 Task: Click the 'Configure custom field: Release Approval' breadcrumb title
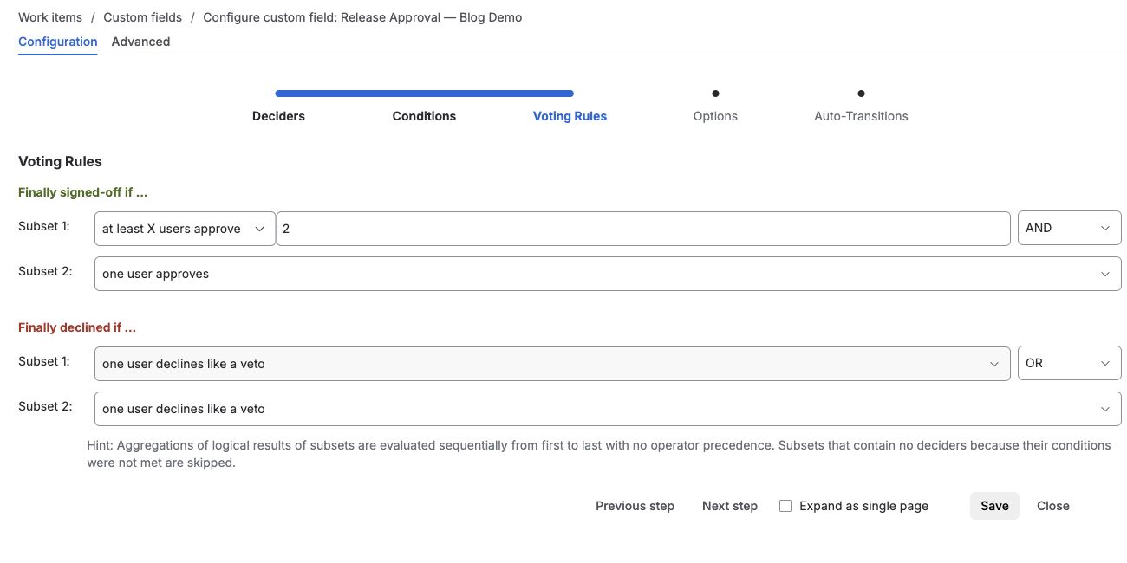[362, 17]
